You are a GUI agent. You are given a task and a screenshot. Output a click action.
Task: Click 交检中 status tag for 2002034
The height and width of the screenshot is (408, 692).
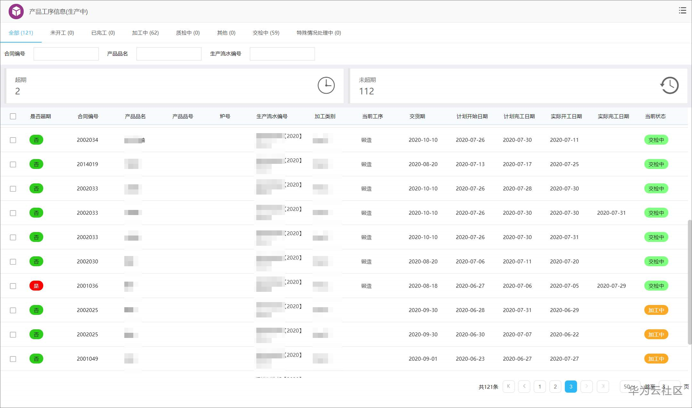click(656, 140)
